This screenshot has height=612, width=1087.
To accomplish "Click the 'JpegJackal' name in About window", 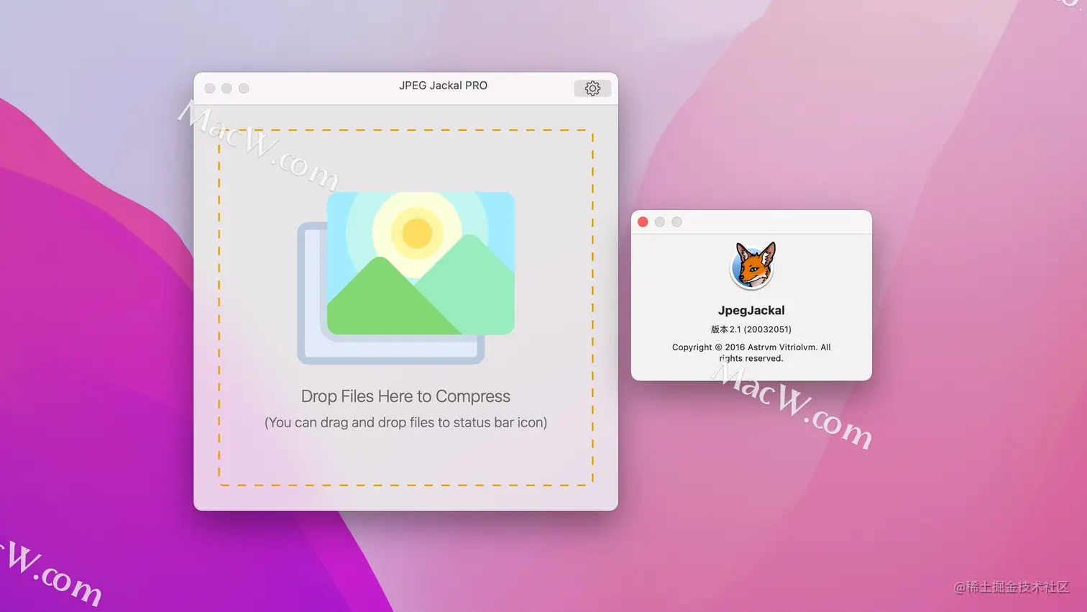I will (751, 311).
